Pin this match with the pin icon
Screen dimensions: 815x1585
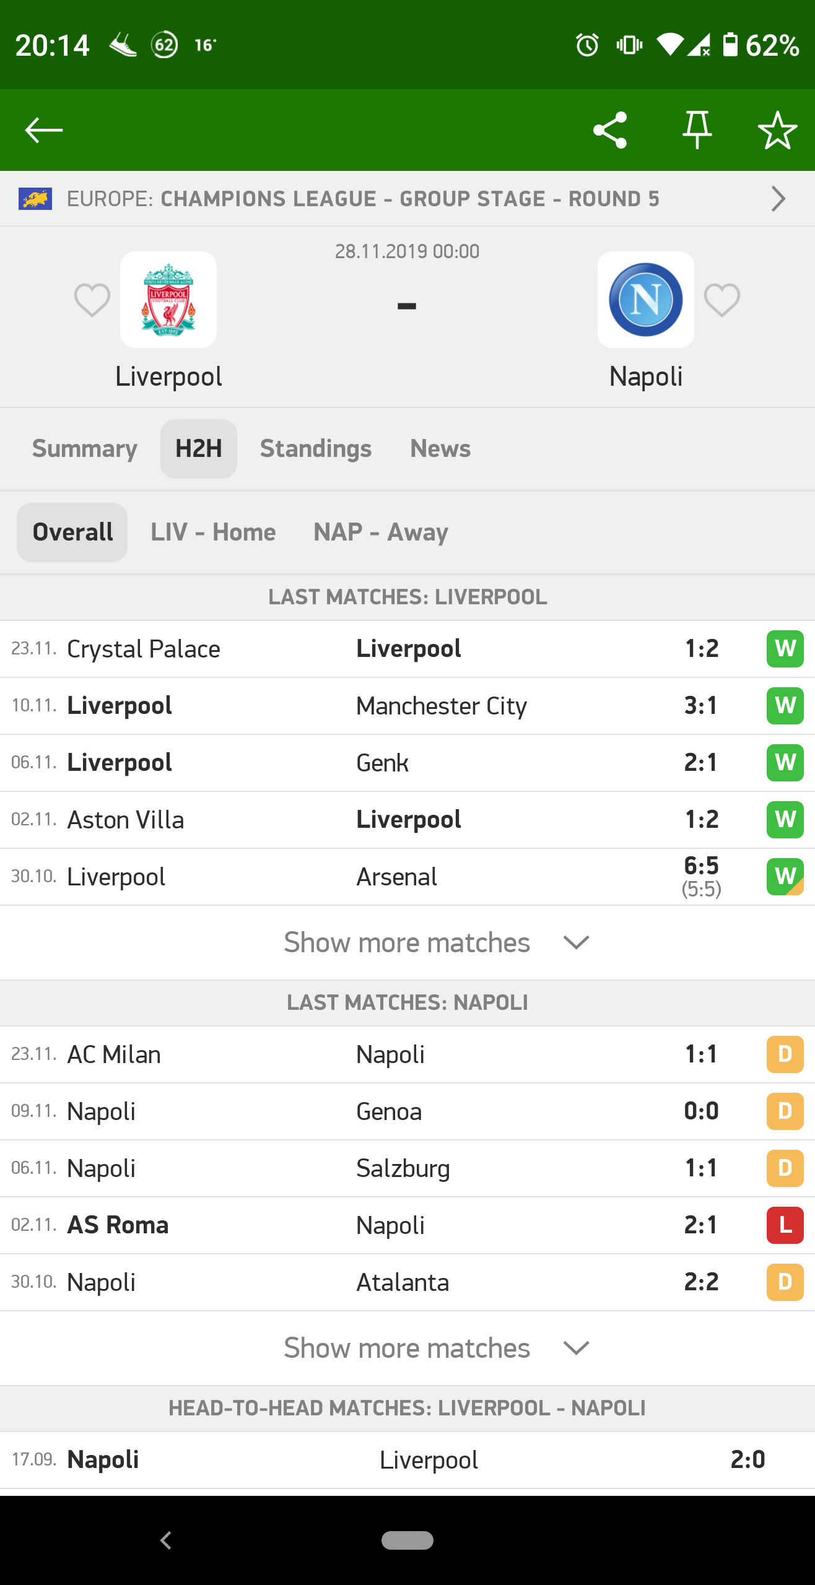(x=697, y=130)
